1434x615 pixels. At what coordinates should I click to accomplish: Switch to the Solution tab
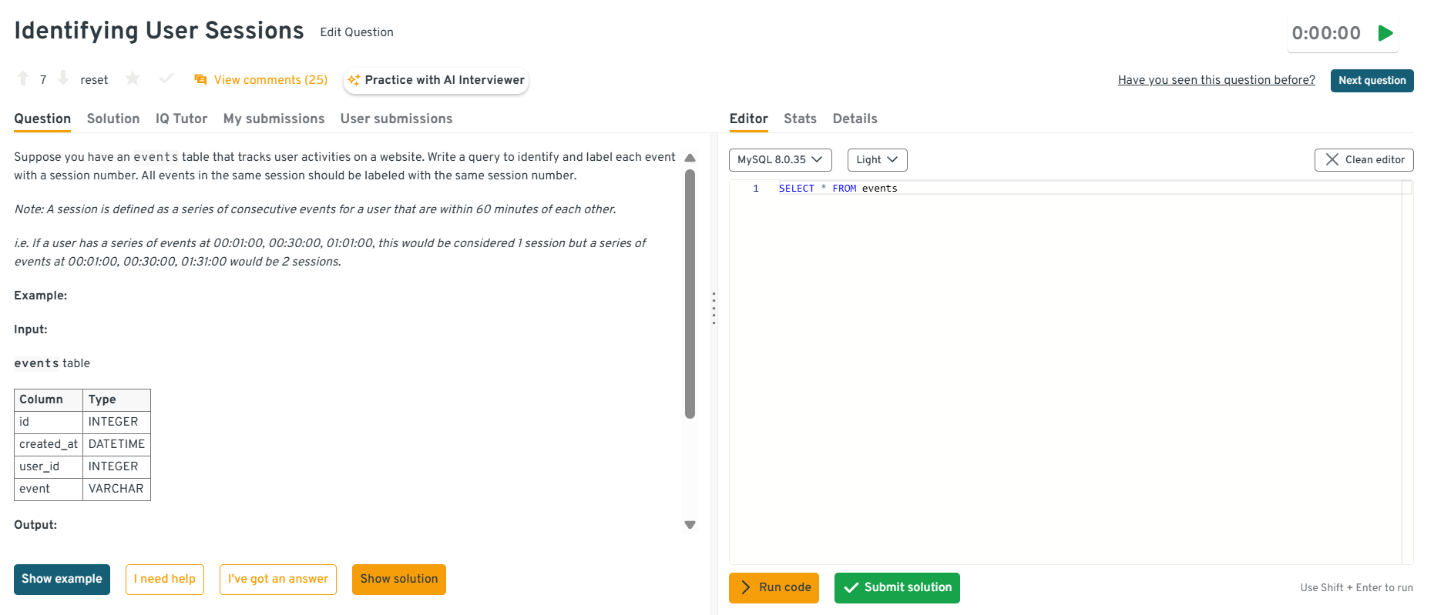point(113,119)
